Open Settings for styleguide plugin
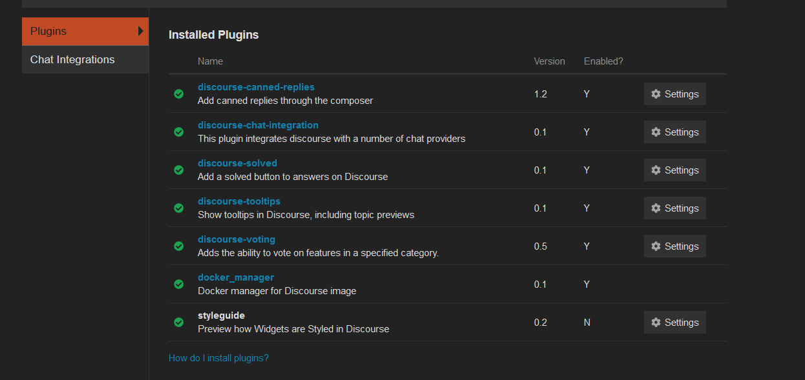This screenshot has width=805, height=380. (x=674, y=323)
